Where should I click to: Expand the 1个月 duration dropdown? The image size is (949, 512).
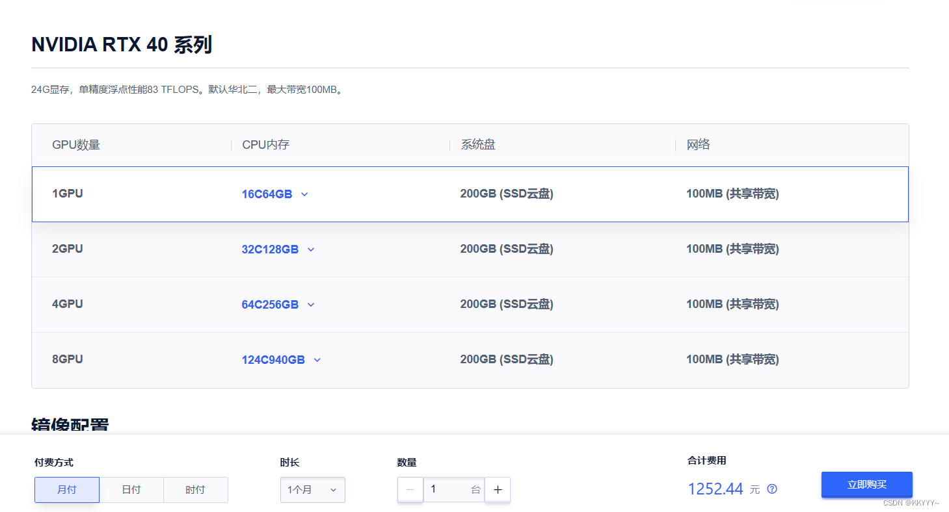click(x=312, y=490)
